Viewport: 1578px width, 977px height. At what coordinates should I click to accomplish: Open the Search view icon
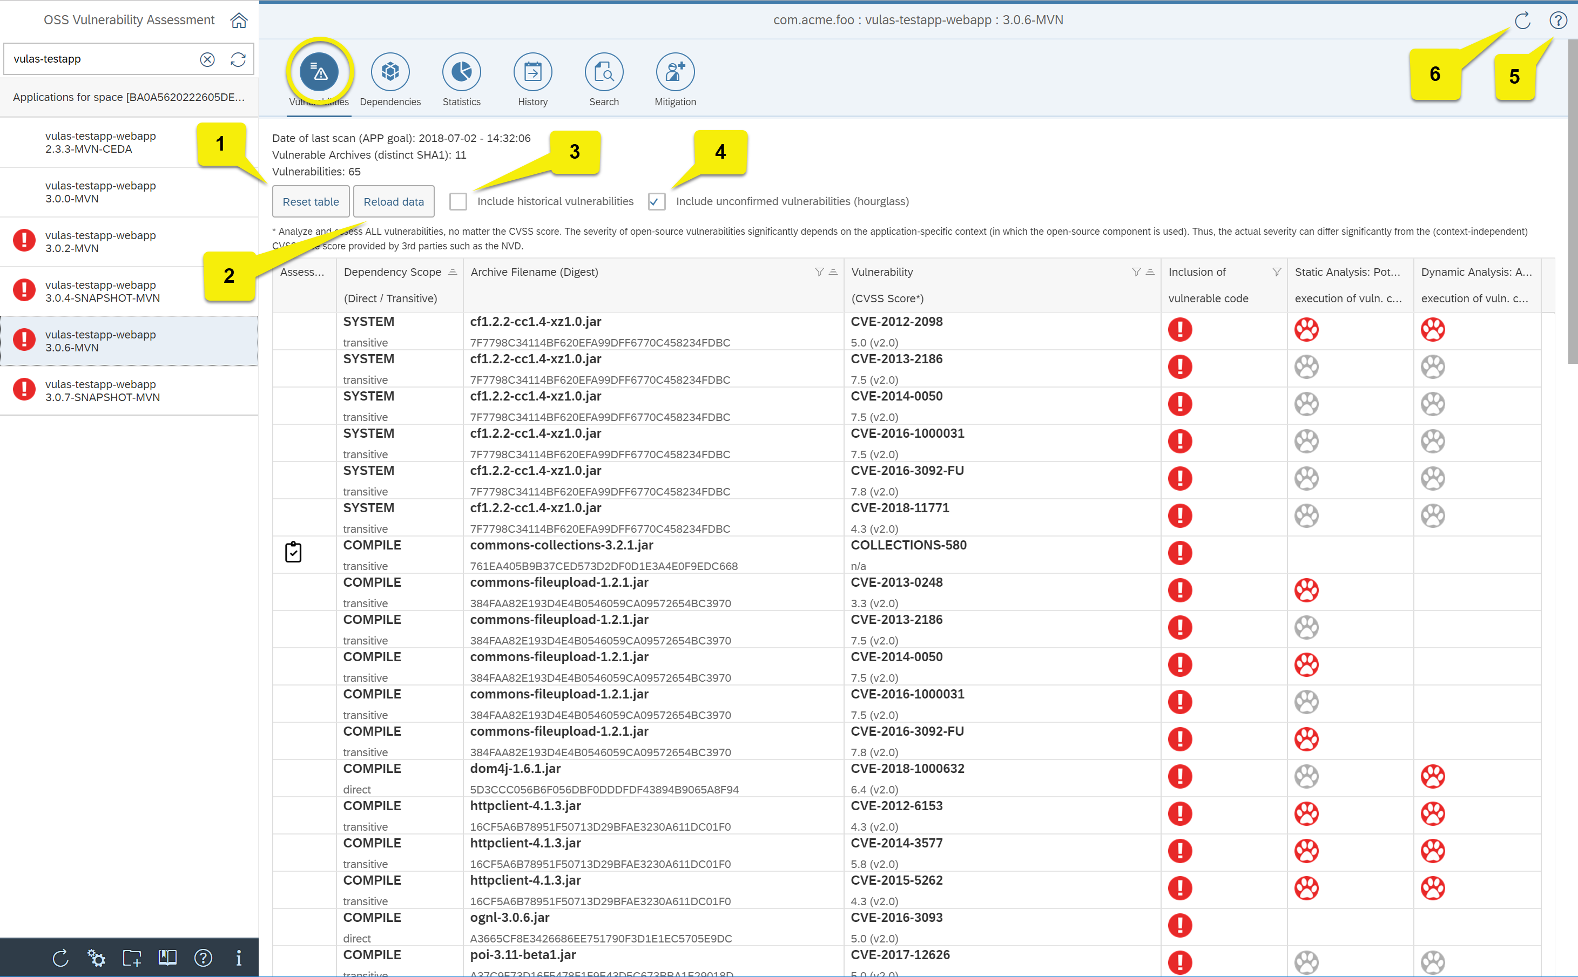603,72
